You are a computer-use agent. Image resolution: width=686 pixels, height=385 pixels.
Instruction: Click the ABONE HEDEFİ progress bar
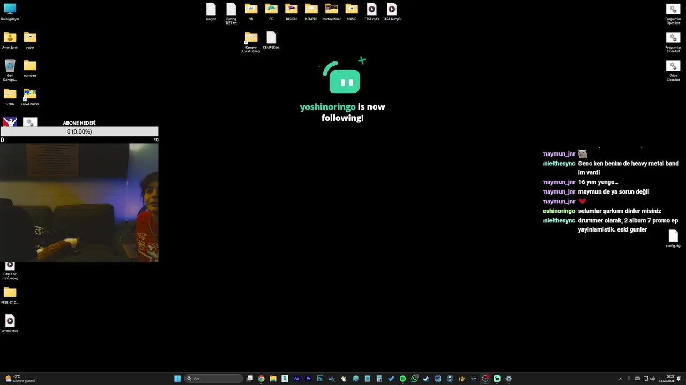pos(79,132)
